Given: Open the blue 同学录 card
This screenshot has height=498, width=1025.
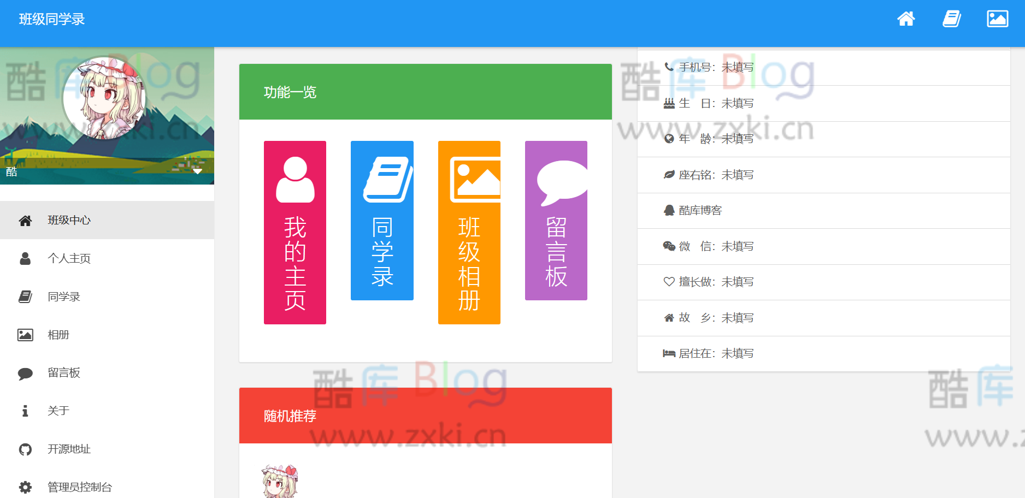Looking at the screenshot, I should pyautogui.click(x=381, y=220).
